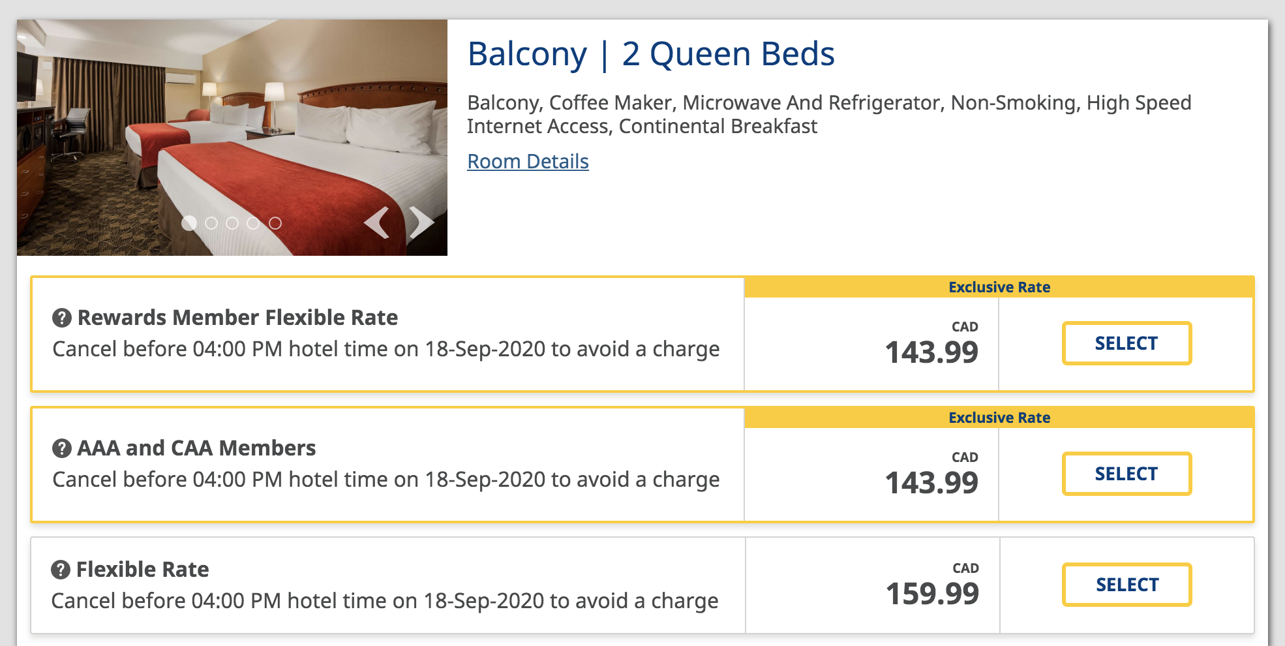Viewport: 1285px width, 646px height.
Task: Click help icon beside Rewards Member Flexible Rate
Action: [61, 318]
